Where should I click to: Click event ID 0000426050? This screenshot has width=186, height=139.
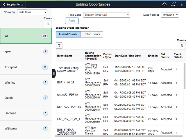[92, 122]
